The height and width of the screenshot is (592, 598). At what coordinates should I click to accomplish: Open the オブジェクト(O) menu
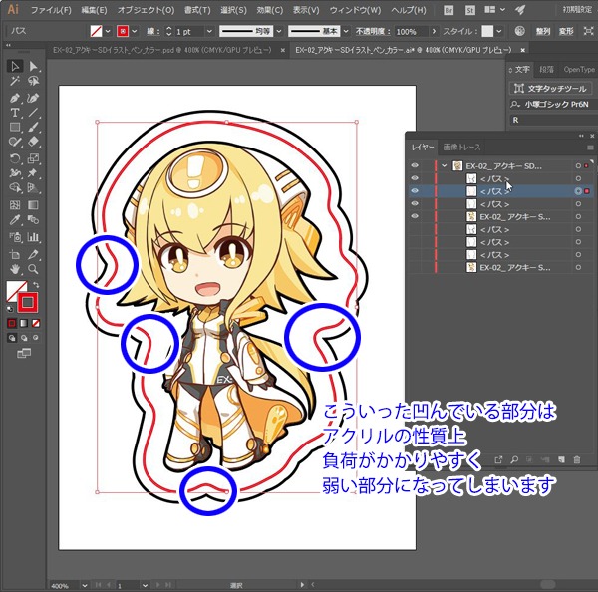[x=146, y=10]
